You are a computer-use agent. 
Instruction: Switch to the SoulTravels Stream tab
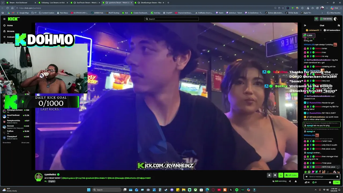tap(85, 3)
